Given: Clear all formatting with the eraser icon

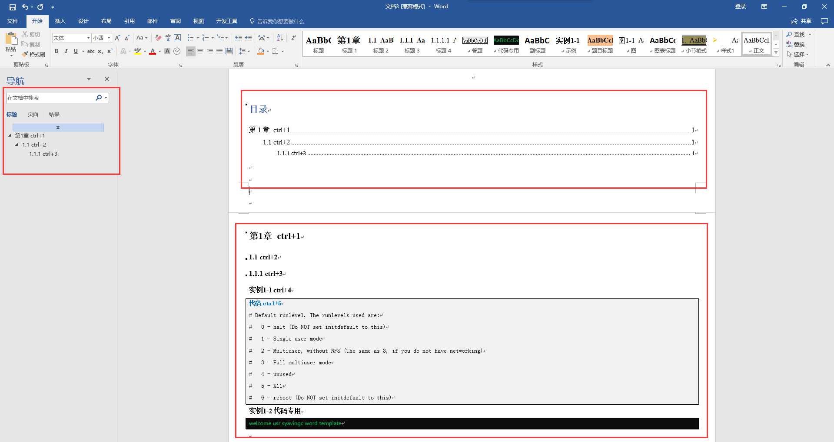Looking at the screenshot, I should (x=158, y=38).
